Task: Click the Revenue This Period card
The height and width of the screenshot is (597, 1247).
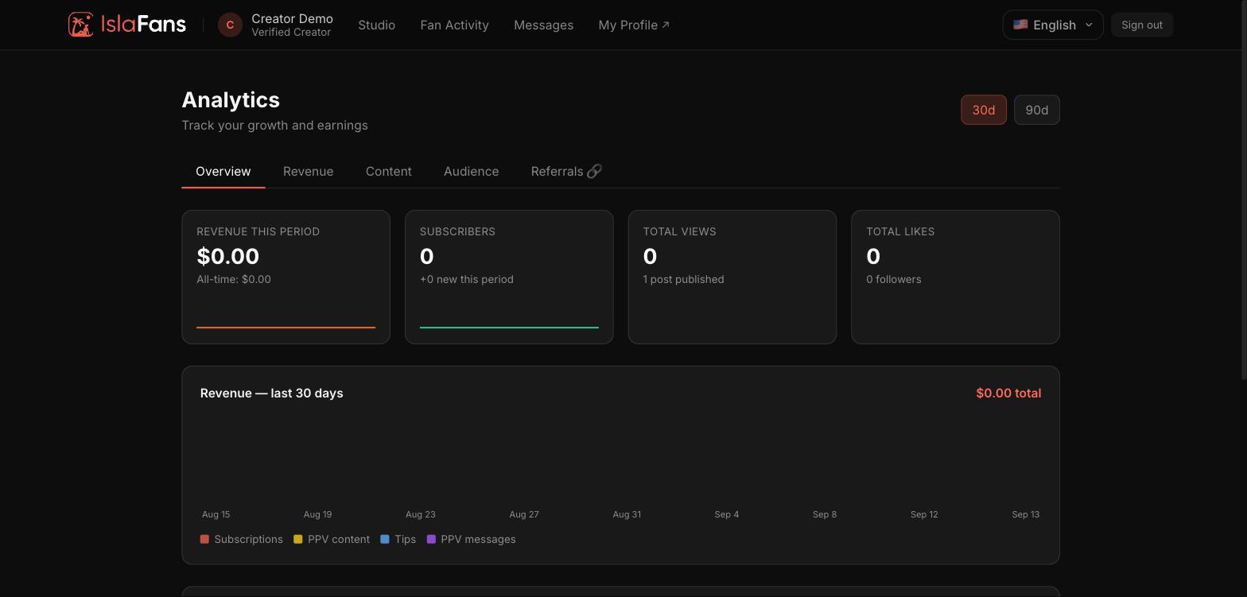Action: point(286,277)
